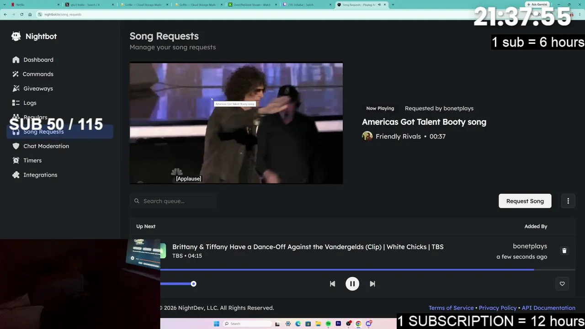This screenshot has height=329, width=585.
Task: Click the queued White Chicks song title
Action: 308,247
